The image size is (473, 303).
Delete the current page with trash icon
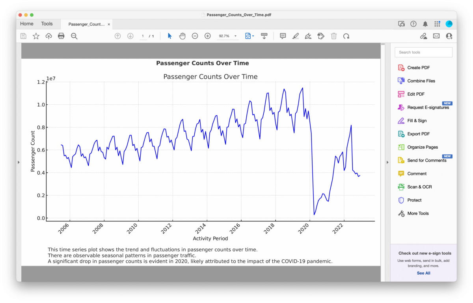333,36
